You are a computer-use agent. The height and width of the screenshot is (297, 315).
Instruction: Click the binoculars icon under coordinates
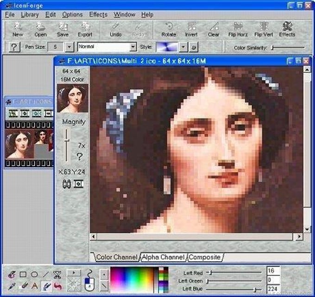[67, 184]
